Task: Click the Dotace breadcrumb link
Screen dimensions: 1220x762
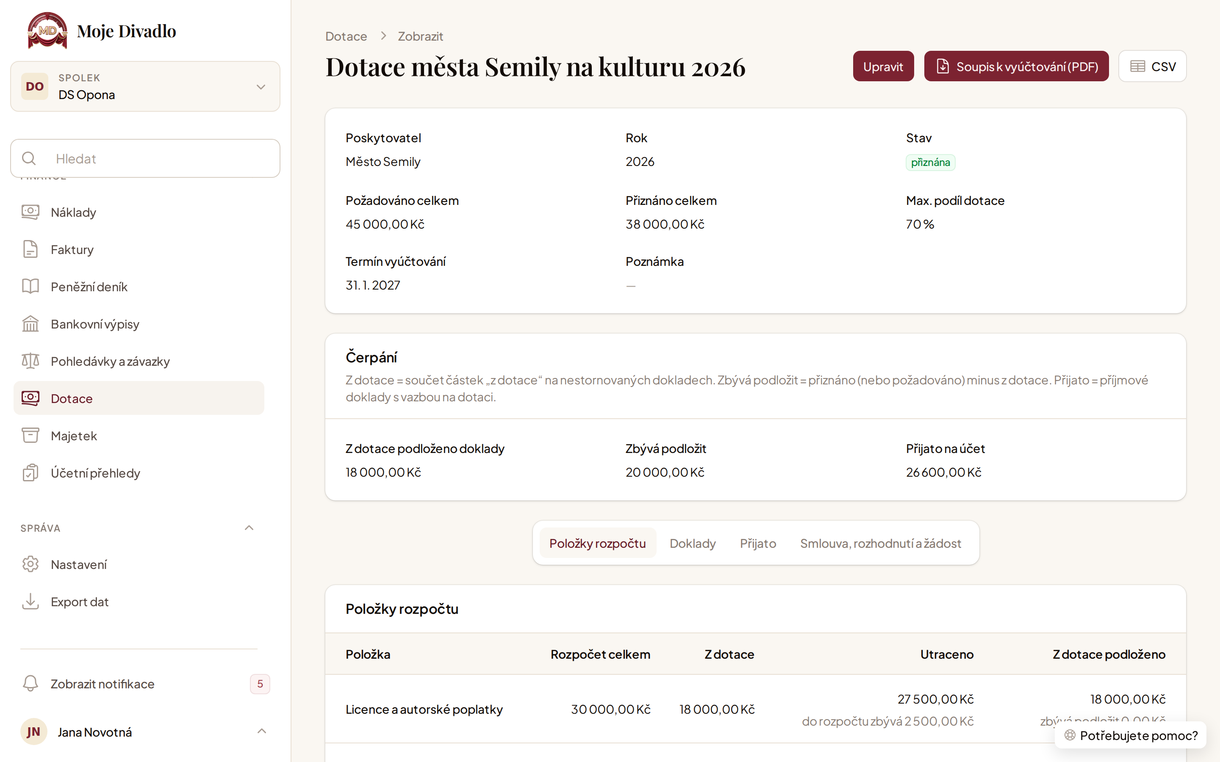Action: point(346,36)
